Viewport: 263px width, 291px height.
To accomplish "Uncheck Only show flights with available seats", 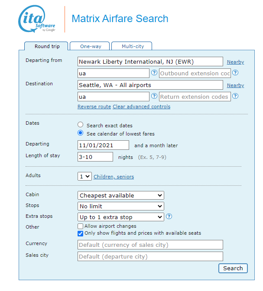I will click(x=81, y=233).
